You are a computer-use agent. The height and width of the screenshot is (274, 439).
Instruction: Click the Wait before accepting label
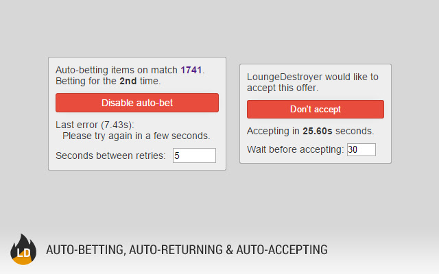point(295,149)
